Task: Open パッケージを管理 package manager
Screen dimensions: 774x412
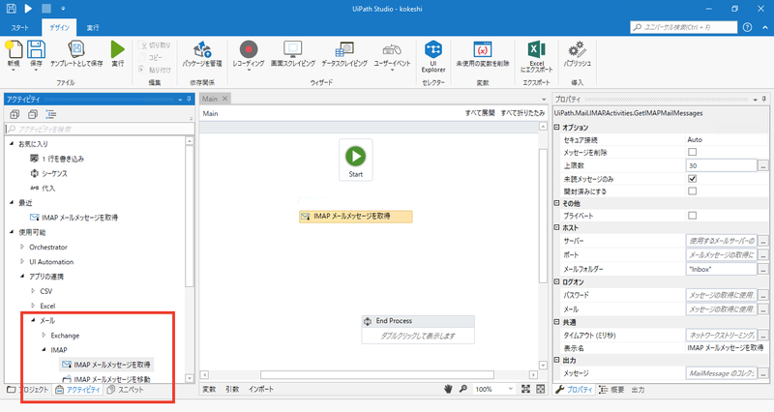Action: click(x=202, y=54)
